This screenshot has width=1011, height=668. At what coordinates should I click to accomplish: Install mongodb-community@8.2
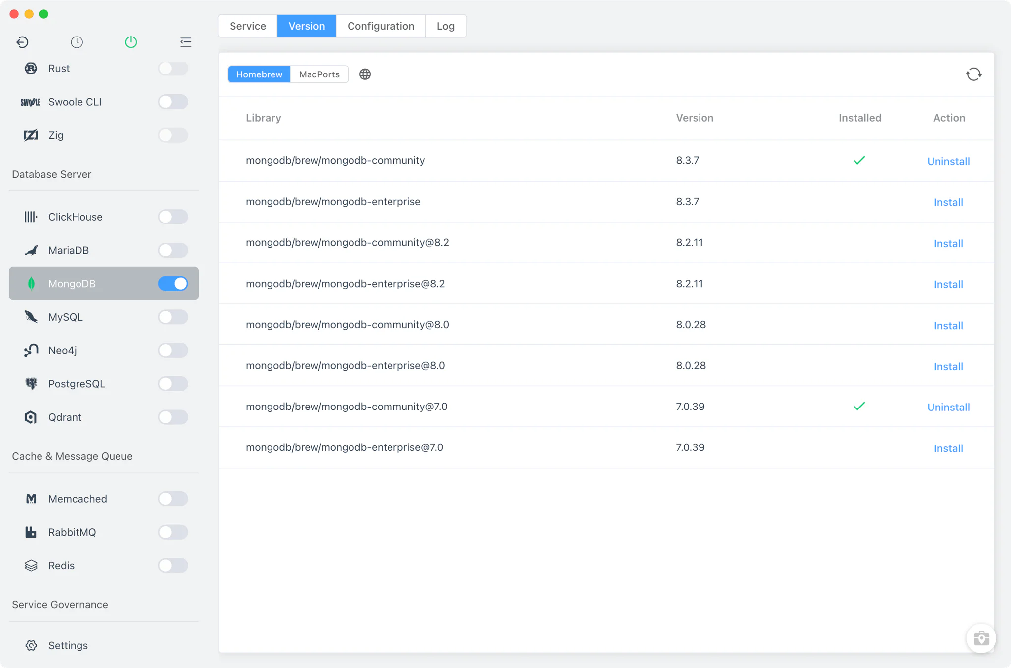(948, 243)
